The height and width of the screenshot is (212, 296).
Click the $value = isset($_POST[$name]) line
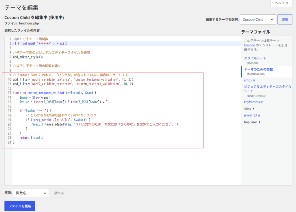[65, 102]
